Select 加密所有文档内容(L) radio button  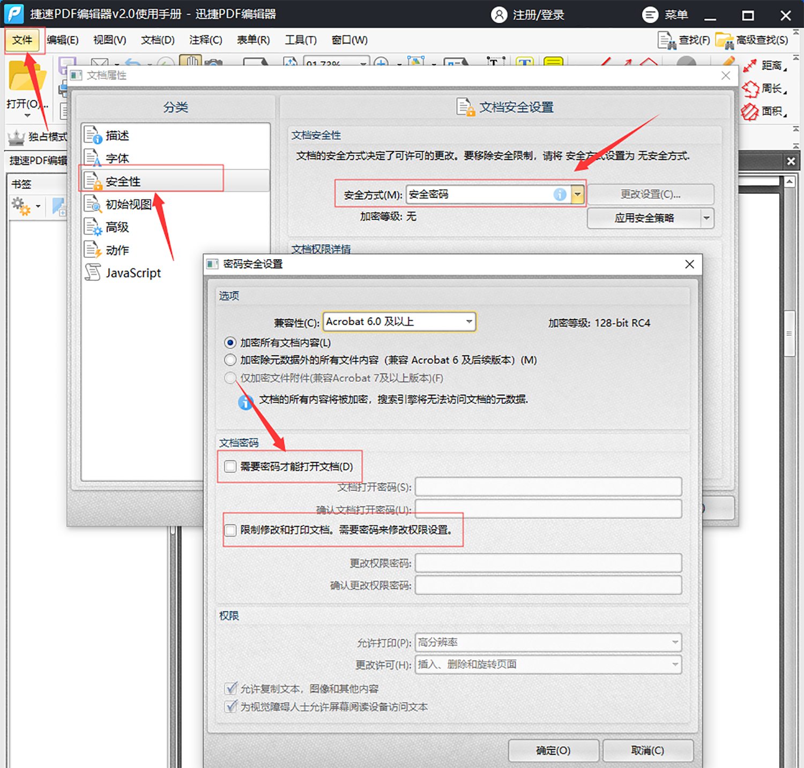[x=230, y=343]
